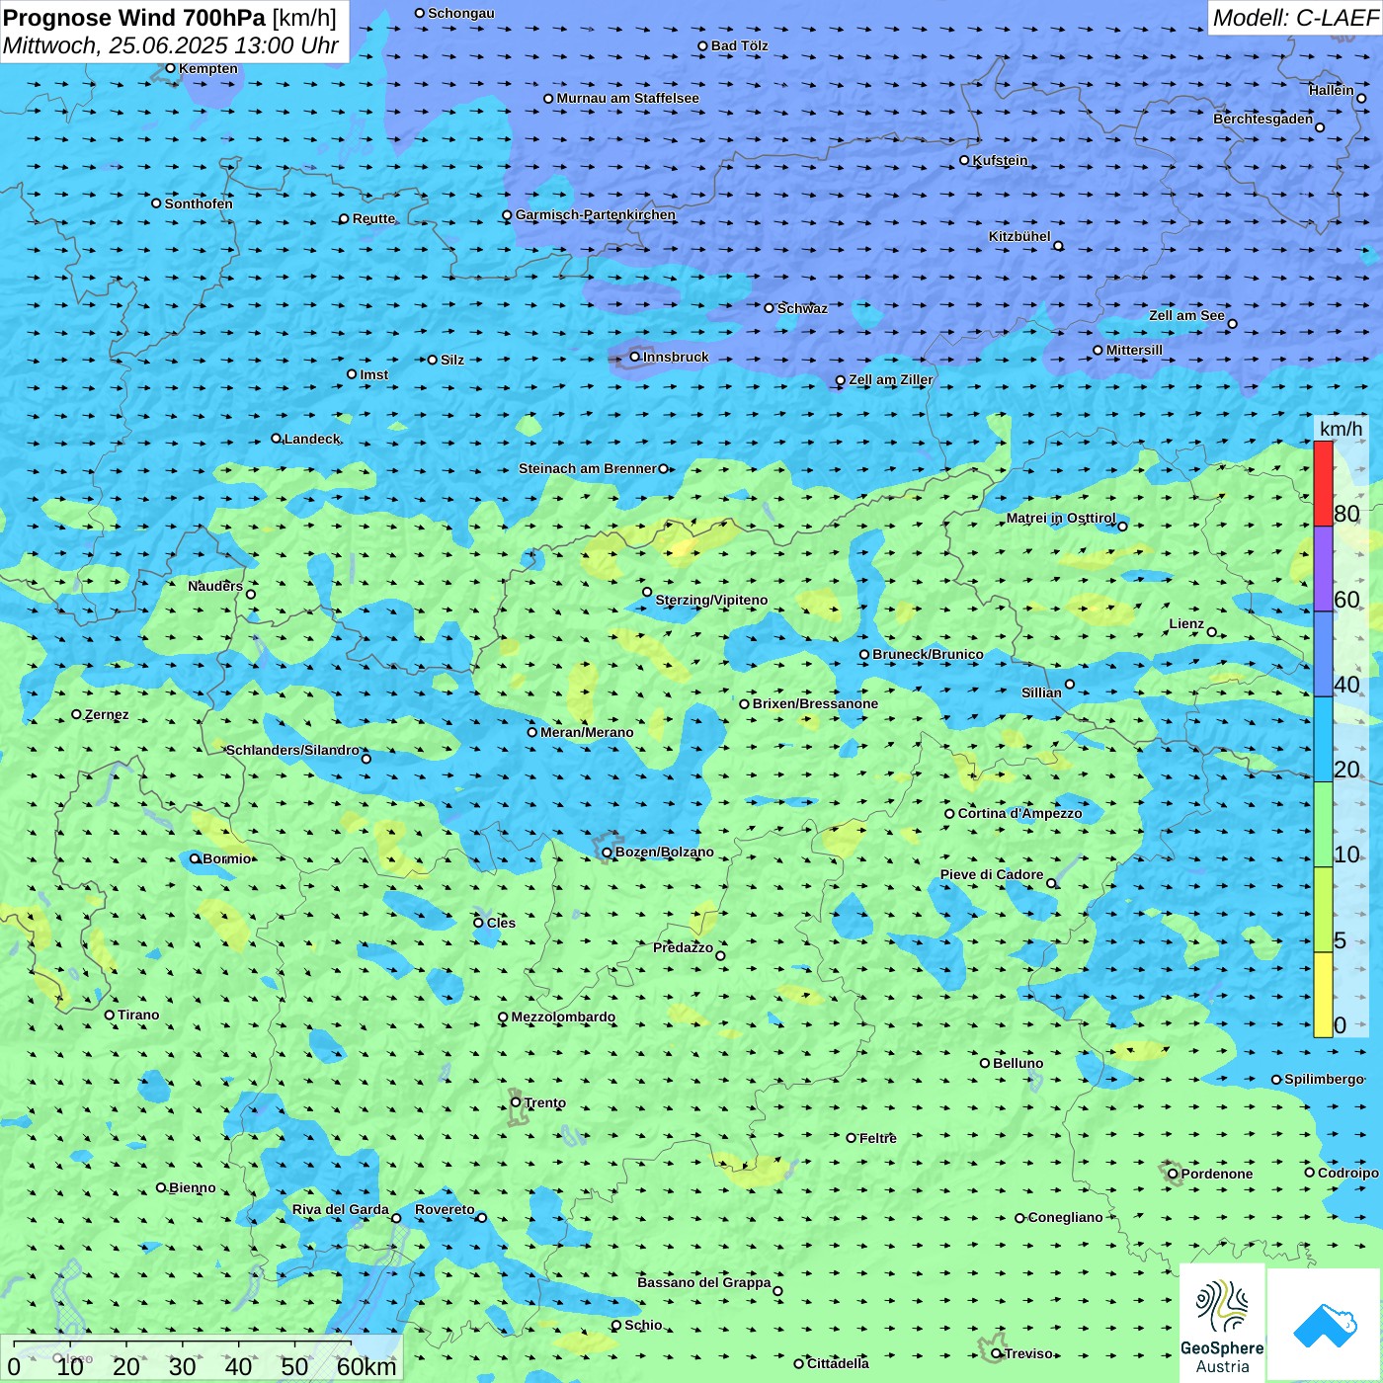Click the 'Schongau' label
This screenshot has height=1383, width=1383.
(x=460, y=13)
